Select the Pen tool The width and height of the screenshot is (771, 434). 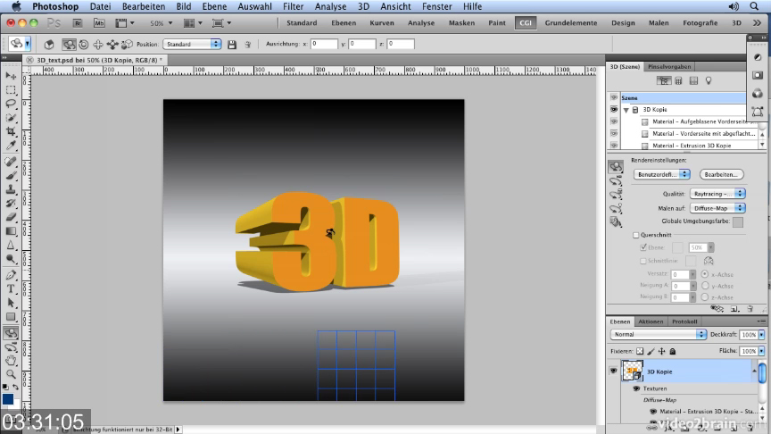click(11, 275)
